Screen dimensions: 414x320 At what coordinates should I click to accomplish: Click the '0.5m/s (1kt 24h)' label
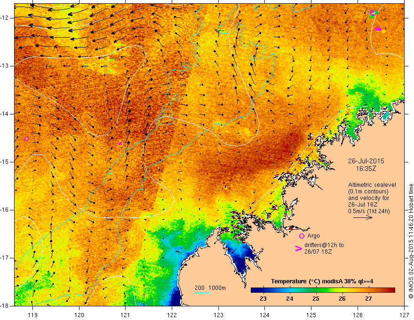(369, 211)
